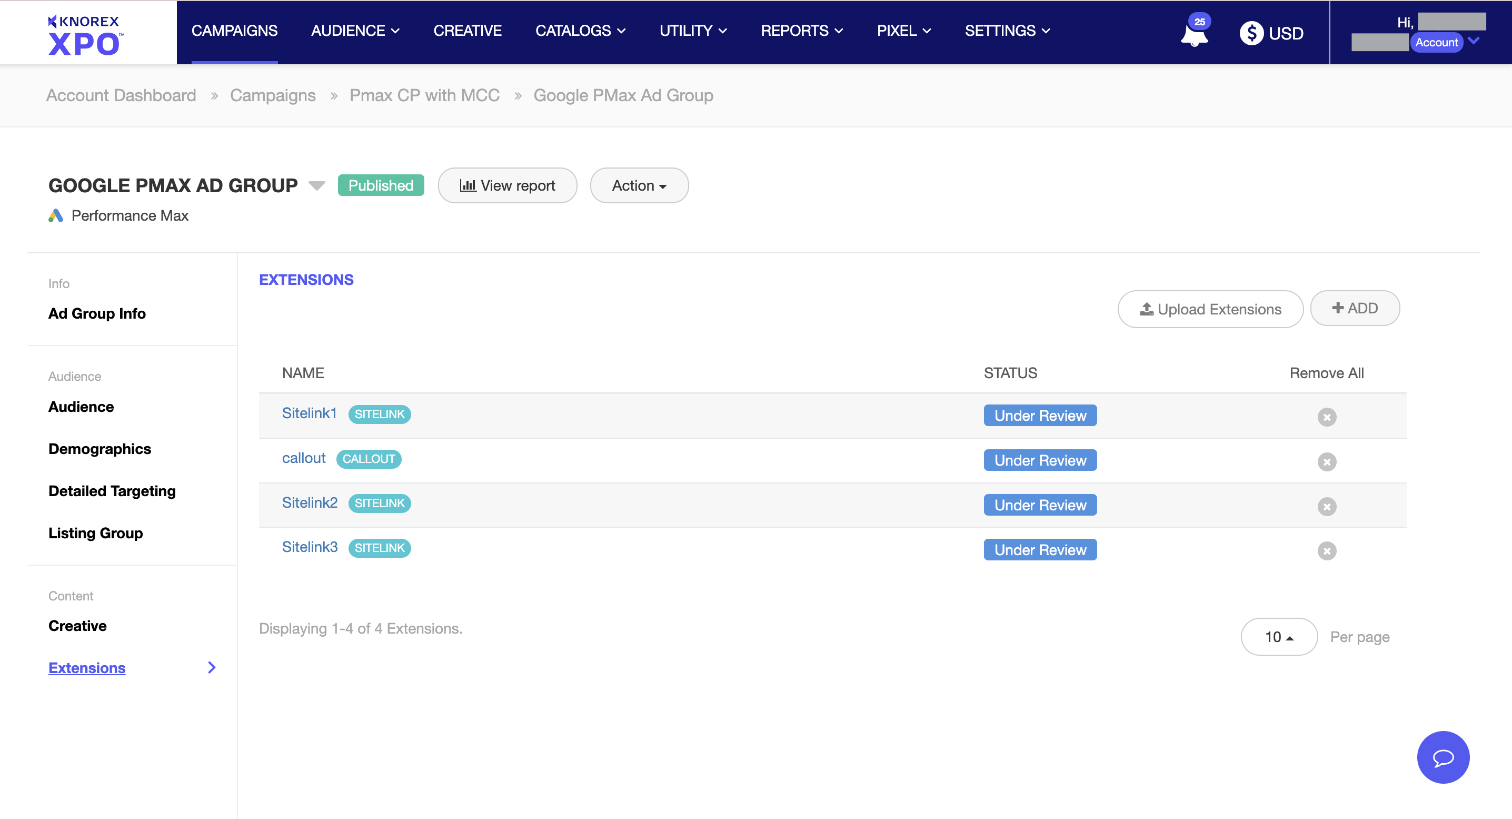The width and height of the screenshot is (1512, 819).
Task: Open the callout extension link
Action: point(303,458)
